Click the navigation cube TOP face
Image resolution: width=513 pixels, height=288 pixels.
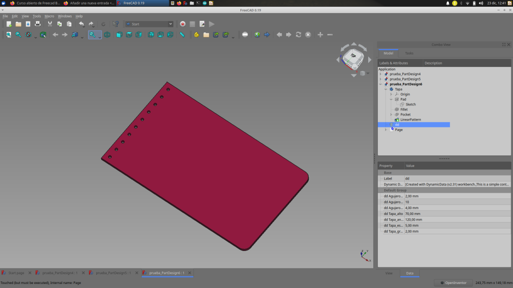coord(354,55)
